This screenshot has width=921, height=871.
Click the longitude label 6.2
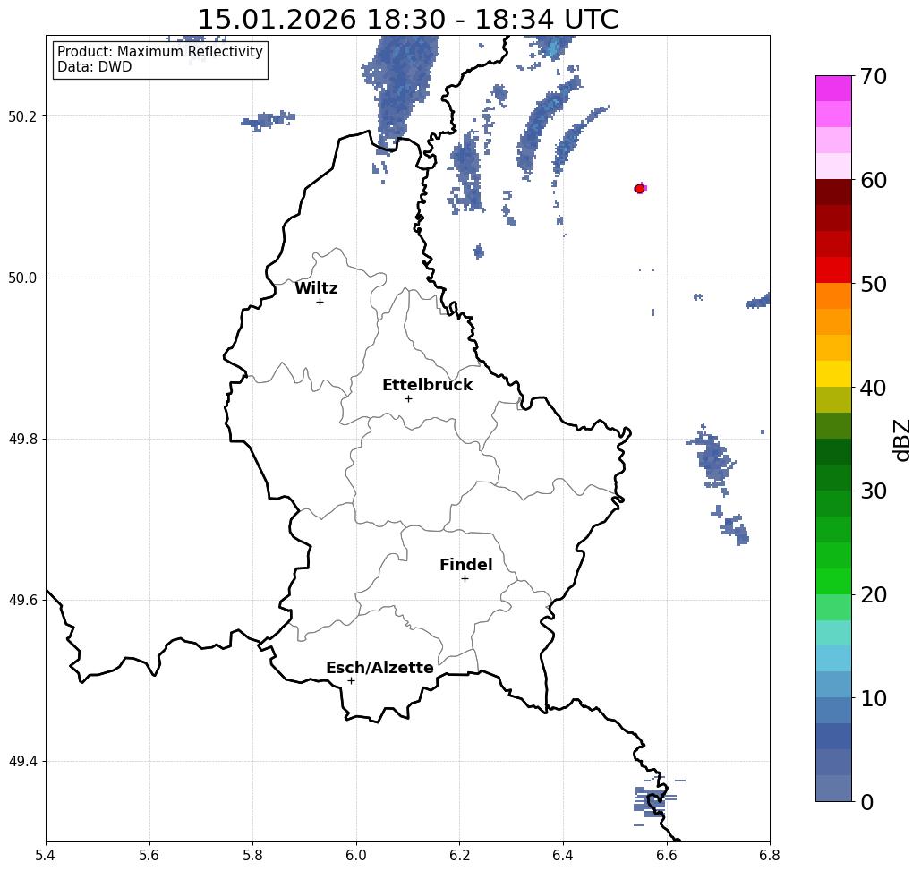point(459,855)
